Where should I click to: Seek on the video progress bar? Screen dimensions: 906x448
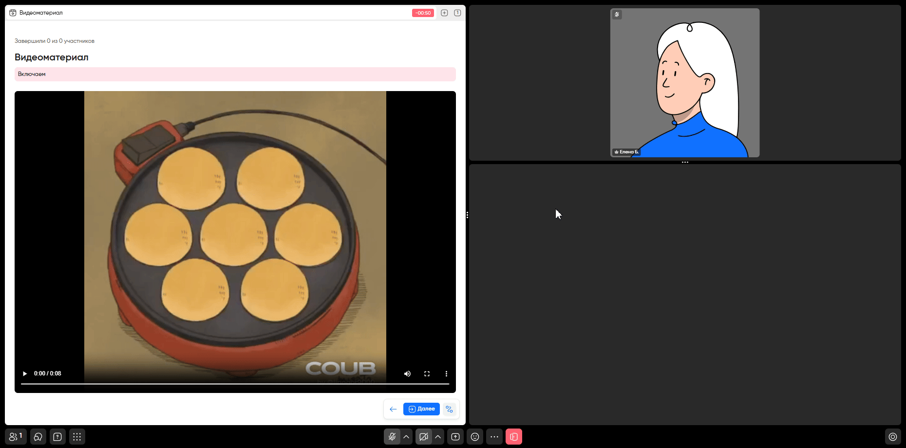(235, 384)
